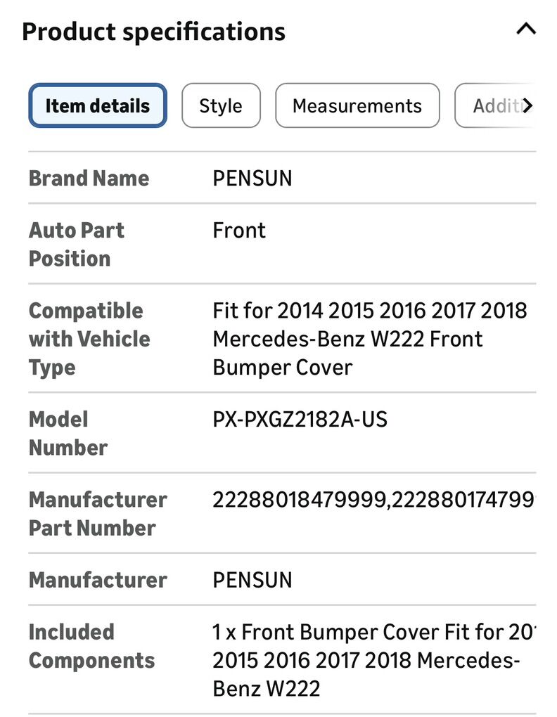
Task: Click the Front position value
Action: (239, 231)
